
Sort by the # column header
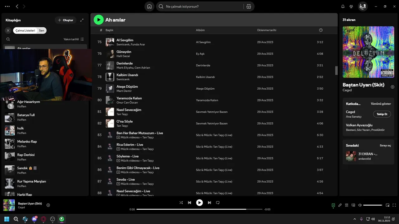[101, 30]
